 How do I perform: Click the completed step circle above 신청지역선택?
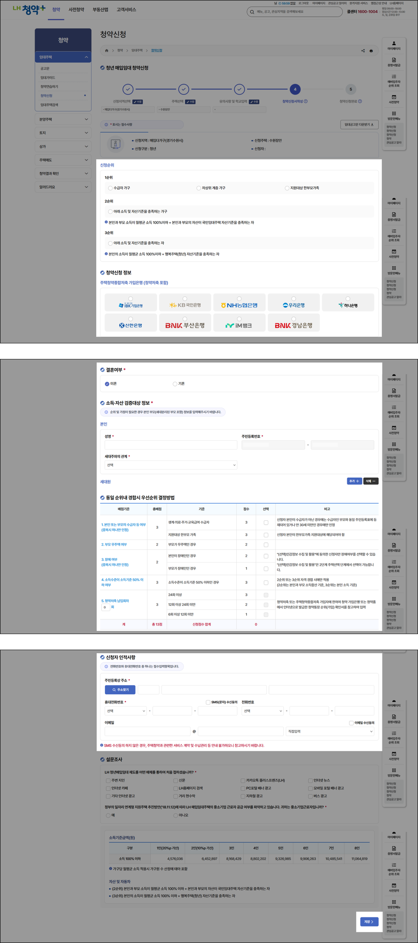click(128, 89)
